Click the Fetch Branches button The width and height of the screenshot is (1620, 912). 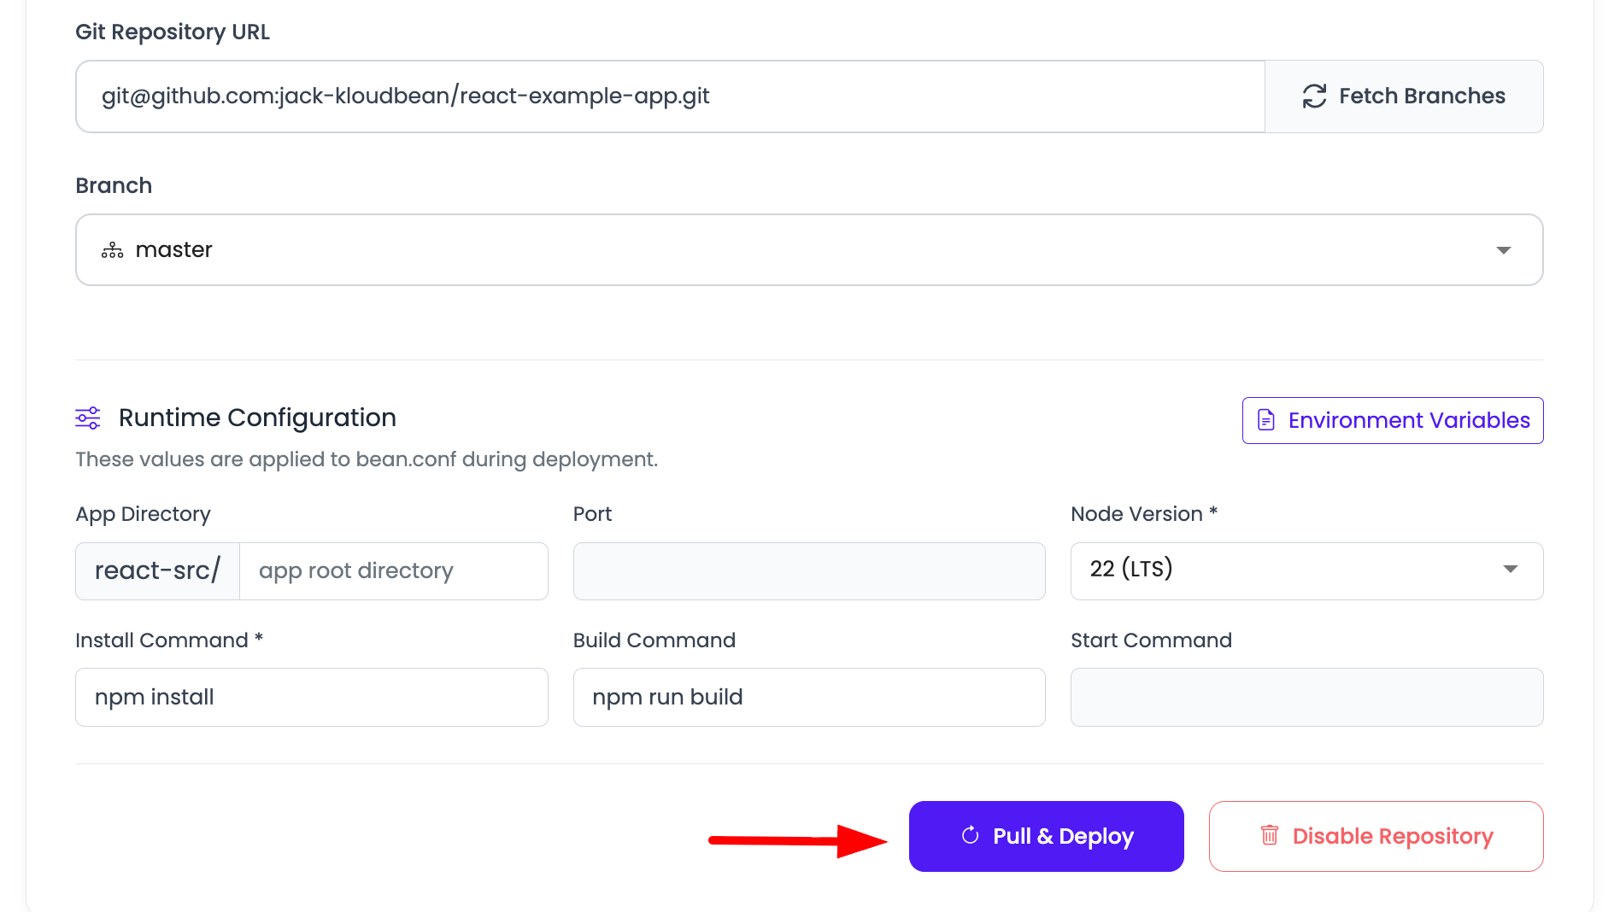pyautogui.click(x=1404, y=96)
